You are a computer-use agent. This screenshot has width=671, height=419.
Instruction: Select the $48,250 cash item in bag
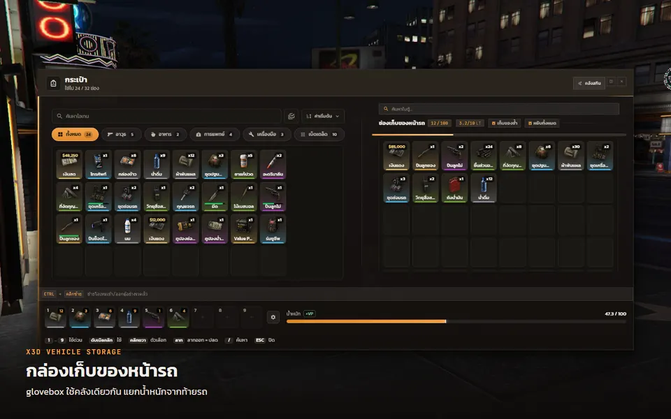pyautogui.click(x=69, y=164)
